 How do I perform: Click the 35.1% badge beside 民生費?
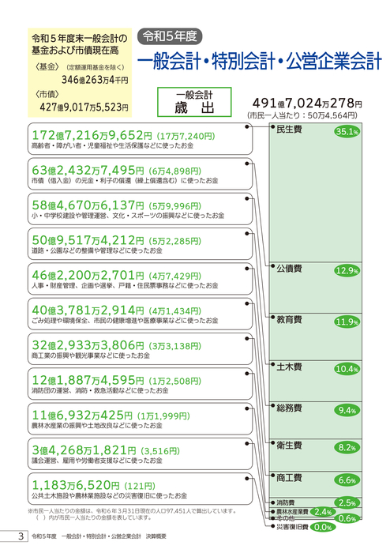point(347,132)
